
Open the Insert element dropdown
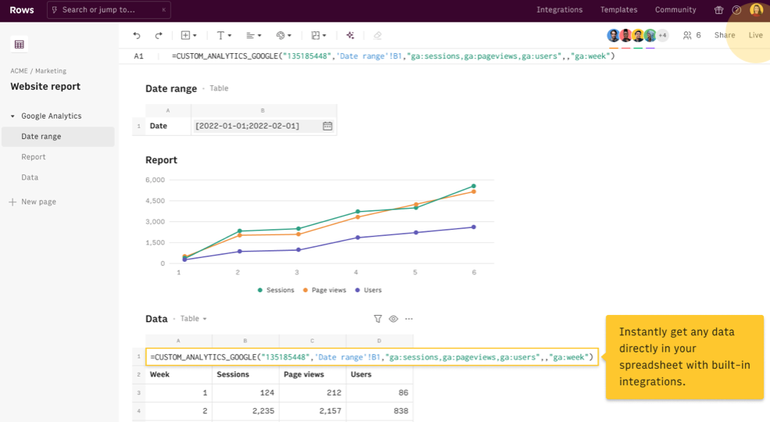[x=188, y=35]
